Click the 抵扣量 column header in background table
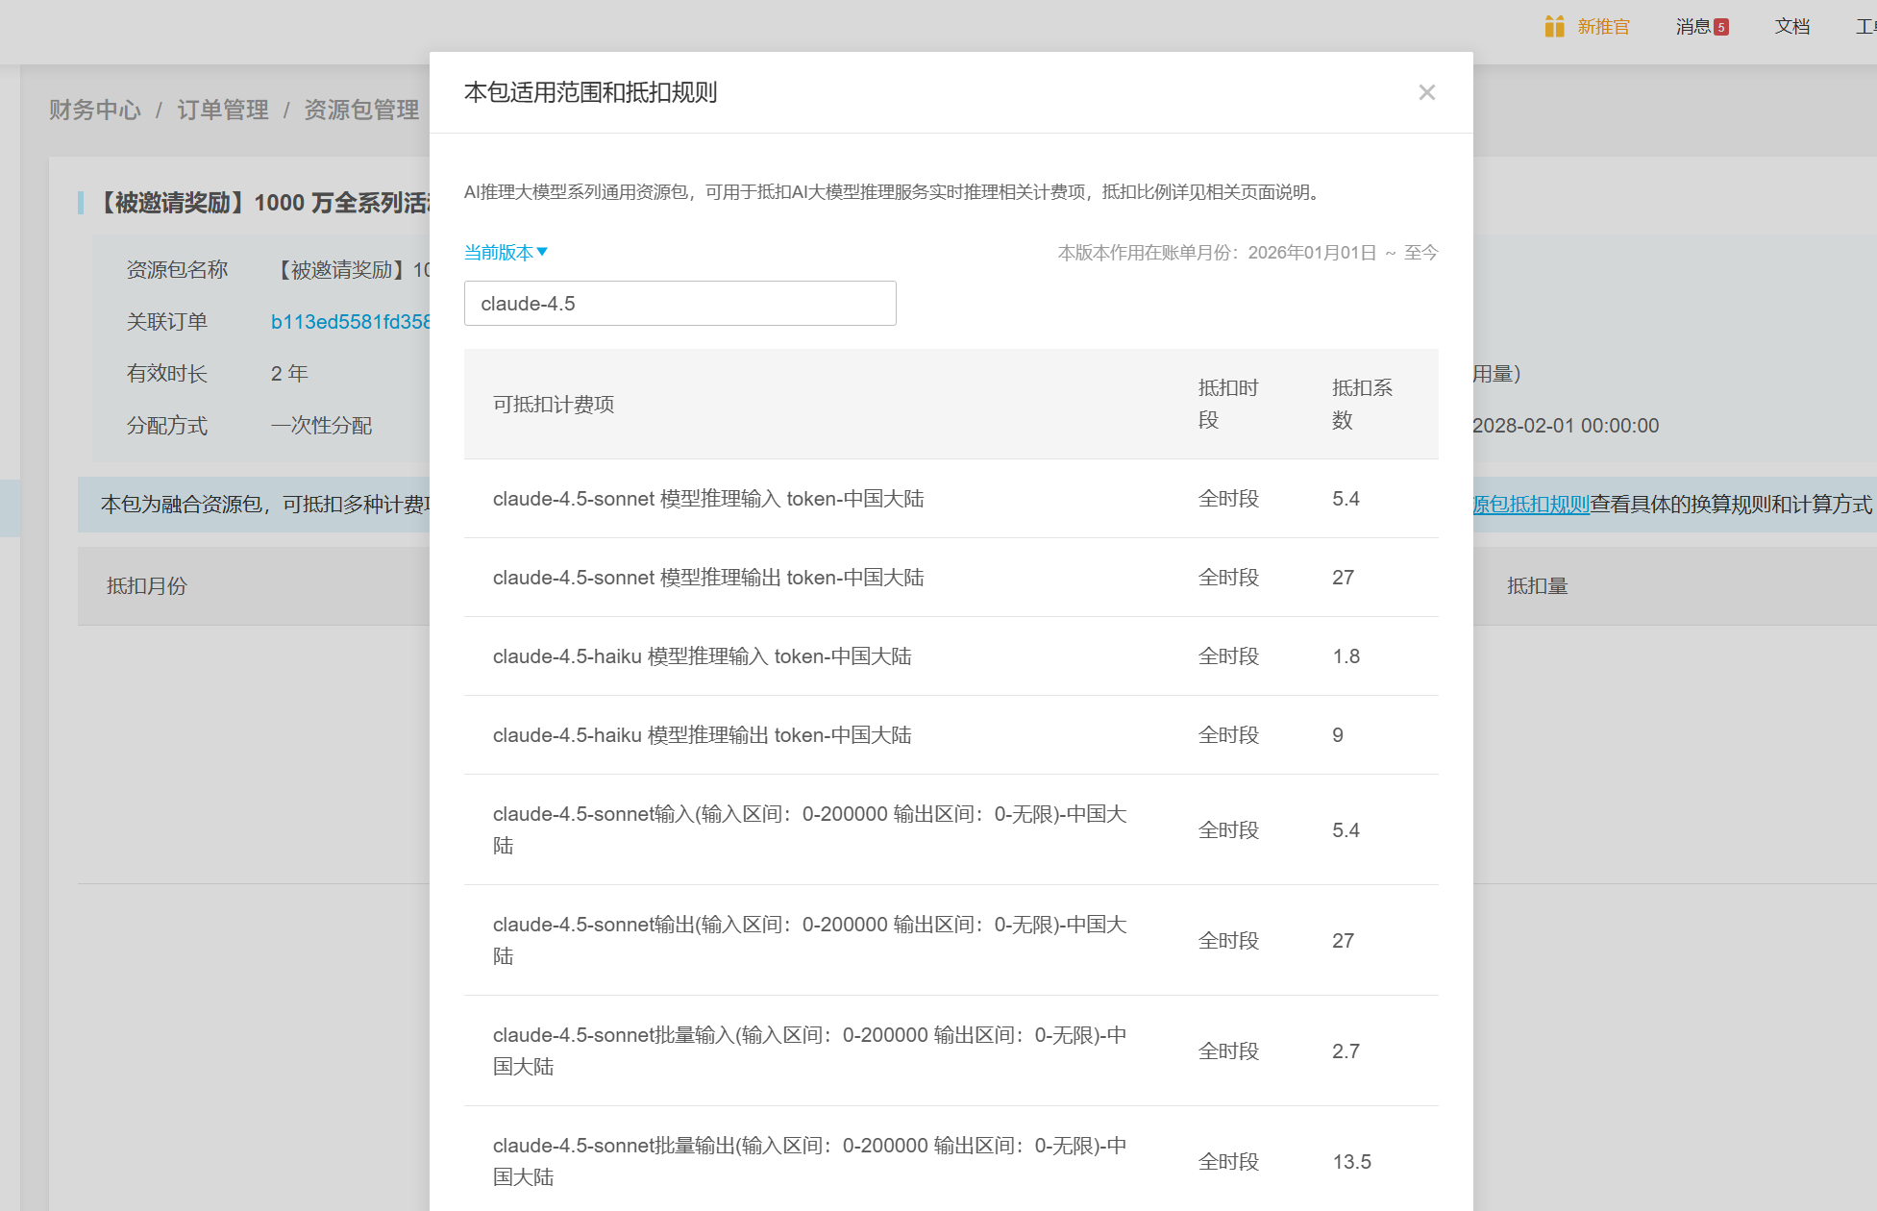 pyautogui.click(x=1538, y=586)
